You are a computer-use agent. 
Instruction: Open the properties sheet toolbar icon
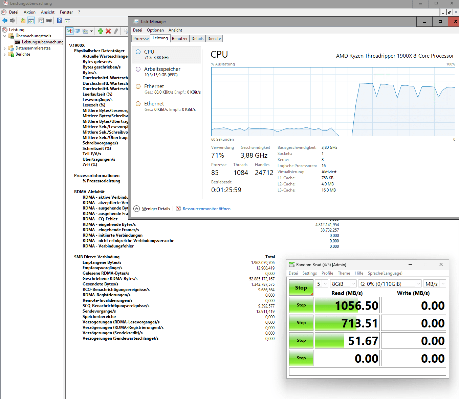(41, 21)
